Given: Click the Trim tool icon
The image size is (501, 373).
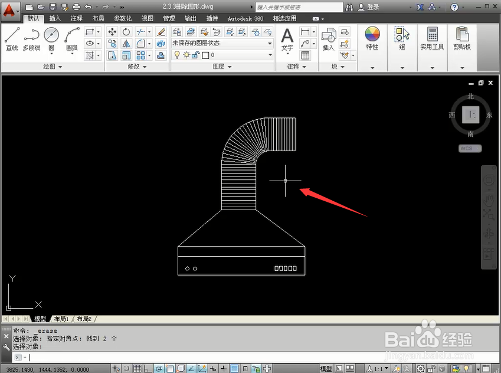Looking at the screenshot, I should (x=140, y=32).
